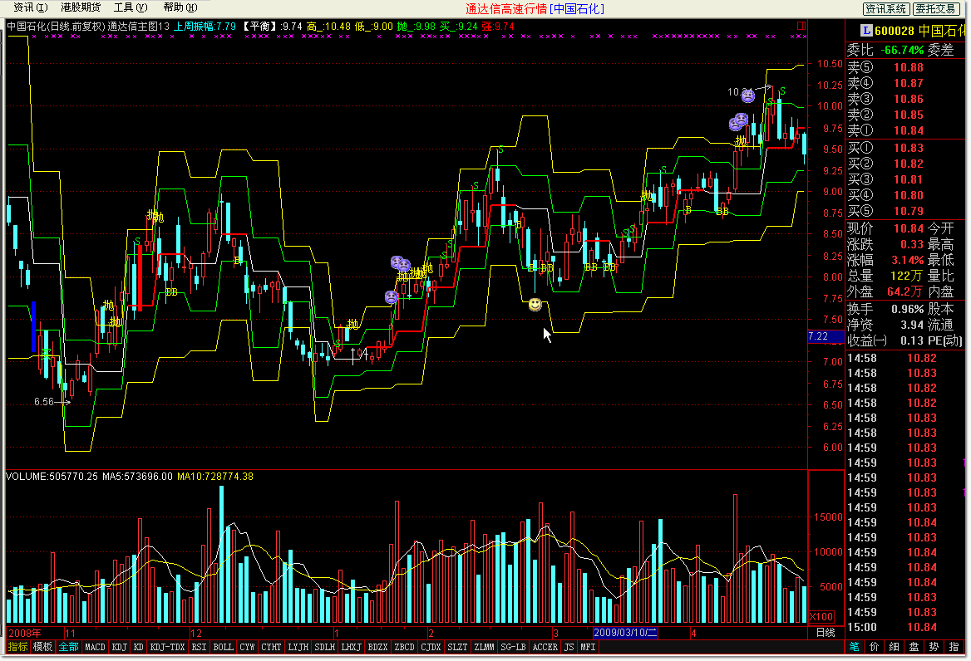
Task: Click the 委托交易 button
Action: pos(936,8)
